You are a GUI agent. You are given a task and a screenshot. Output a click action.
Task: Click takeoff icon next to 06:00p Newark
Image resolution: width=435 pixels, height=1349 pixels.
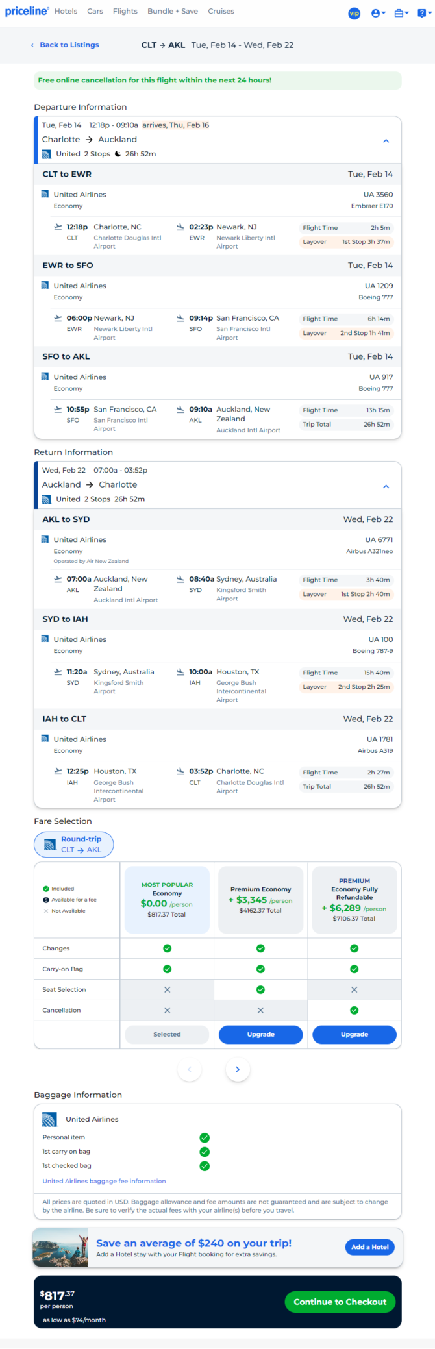click(x=58, y=317)
